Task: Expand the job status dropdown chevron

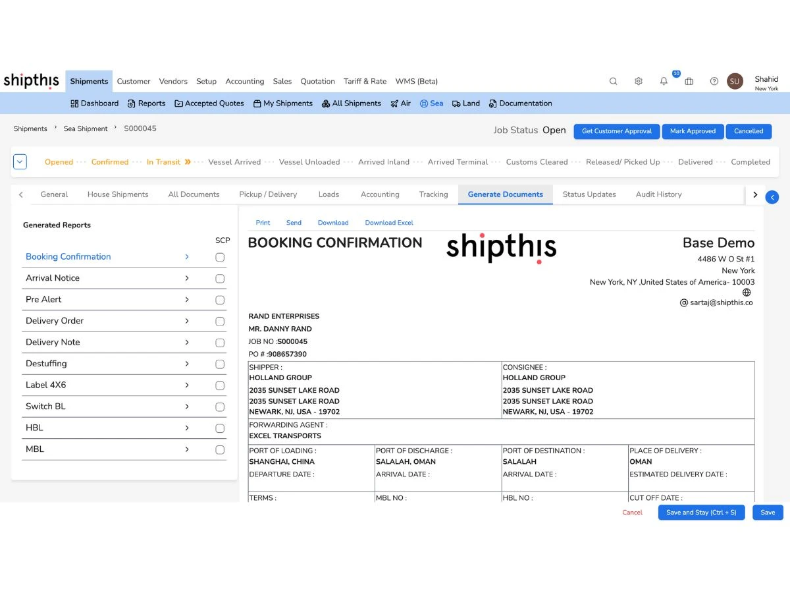Action: pyautogui.click(x=20, y=161)
